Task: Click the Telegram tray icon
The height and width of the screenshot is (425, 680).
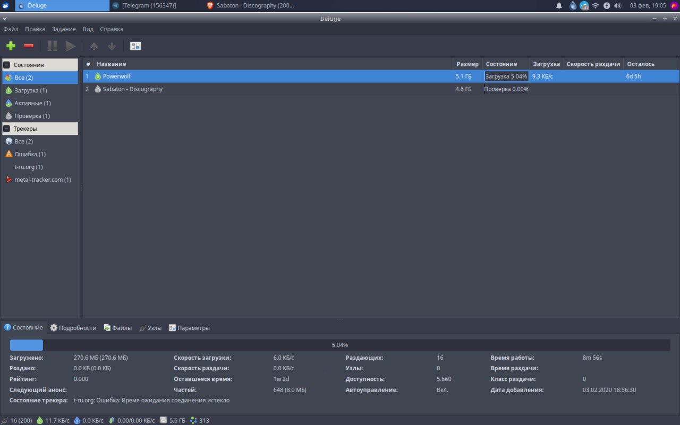Action: click(x=584, y=5)
